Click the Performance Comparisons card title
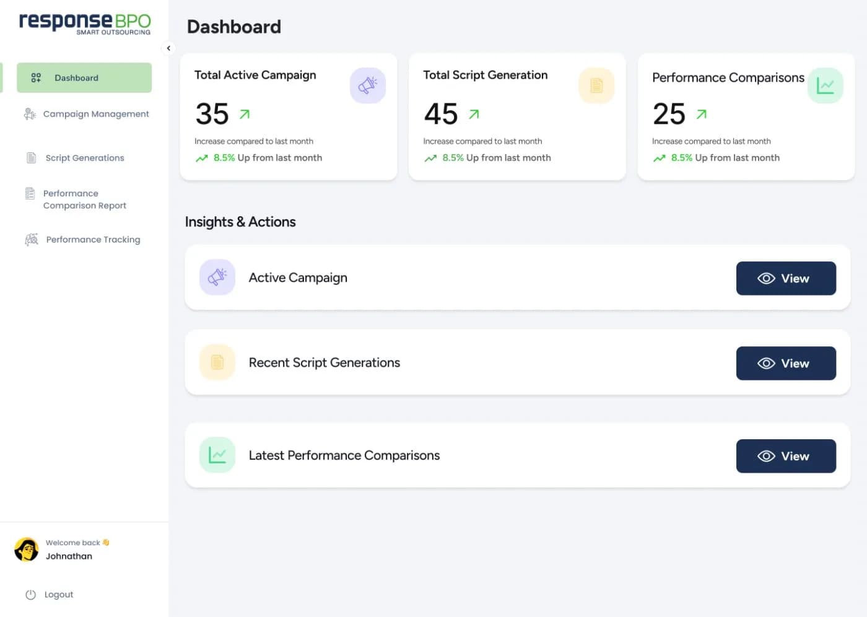 728,78
